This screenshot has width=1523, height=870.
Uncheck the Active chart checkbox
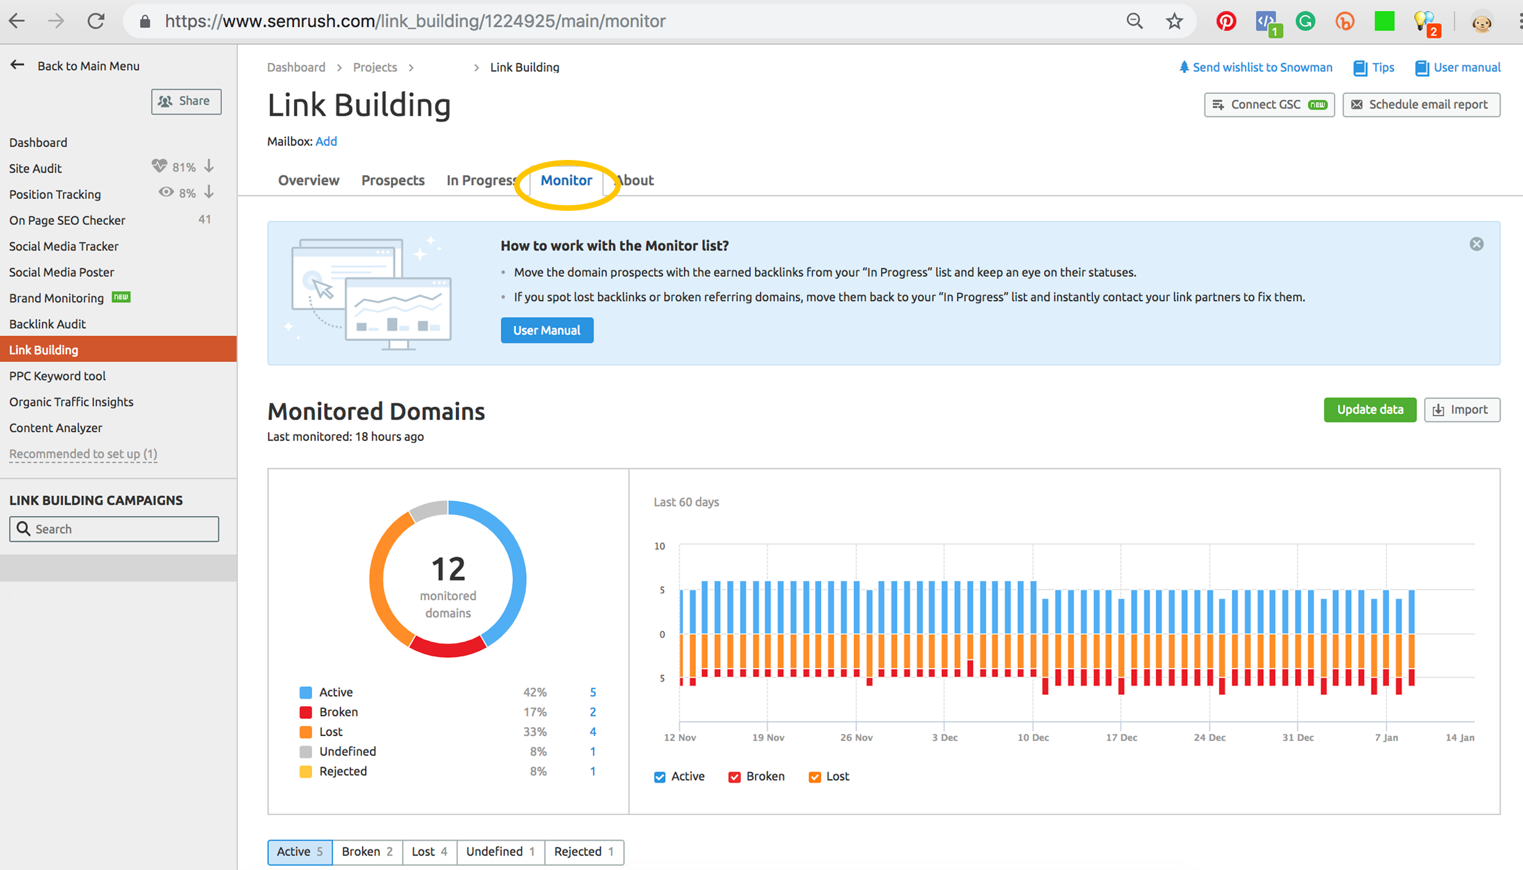pyautogui.click(x=660, y=777)
